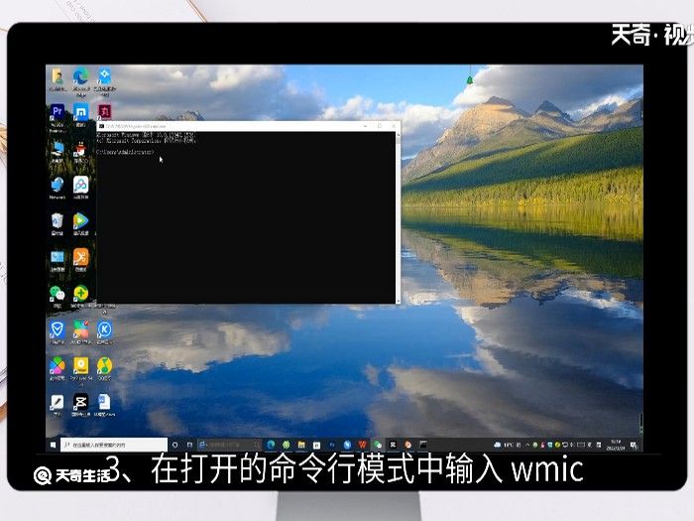Screen dimensions: 694x521
Task: Minimize the Command Prompt window
Action: click(365, 126)
